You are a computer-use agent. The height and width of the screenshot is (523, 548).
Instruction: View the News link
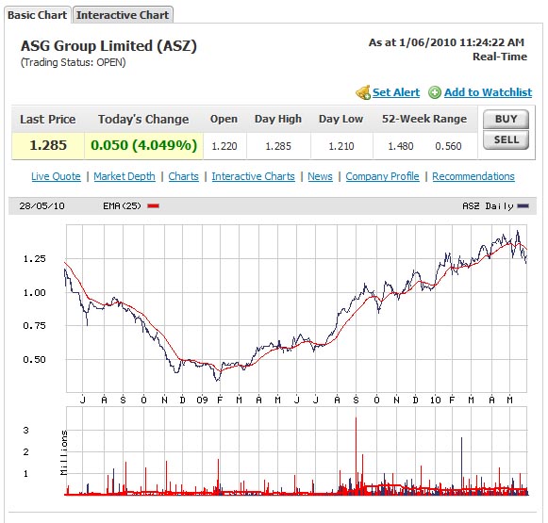320,176
